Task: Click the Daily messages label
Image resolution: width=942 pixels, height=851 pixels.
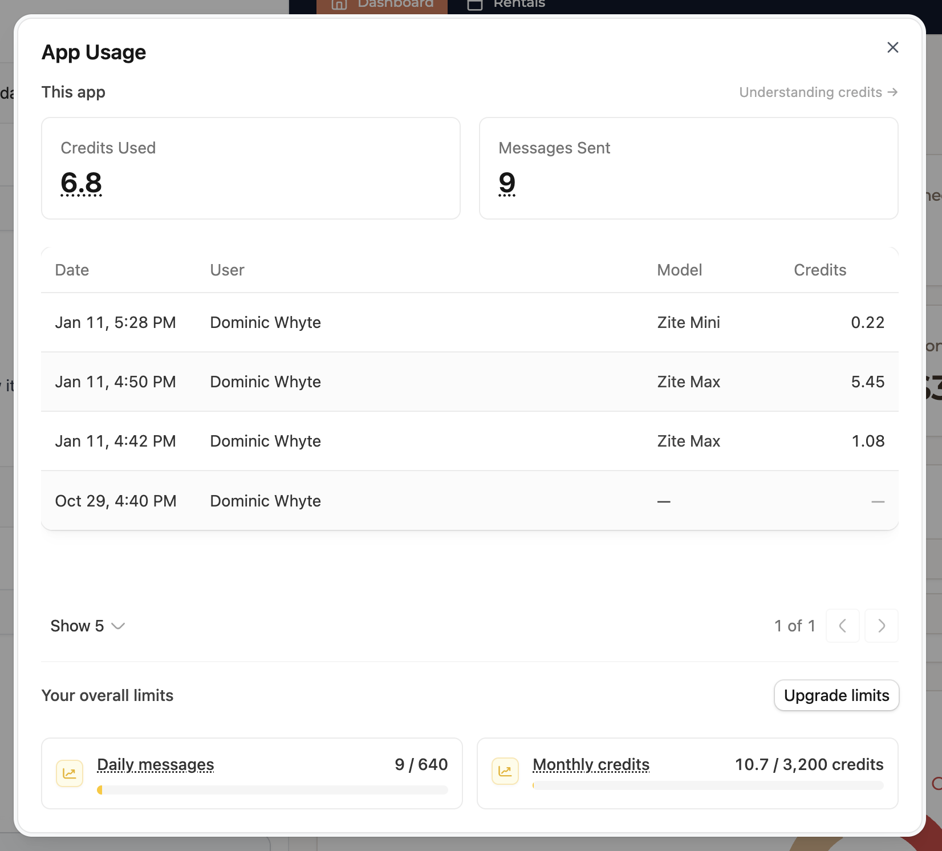Action: pos(155,764)
